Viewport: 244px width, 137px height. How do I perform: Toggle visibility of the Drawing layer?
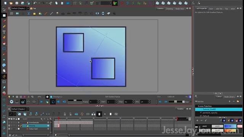click(9, 126)
